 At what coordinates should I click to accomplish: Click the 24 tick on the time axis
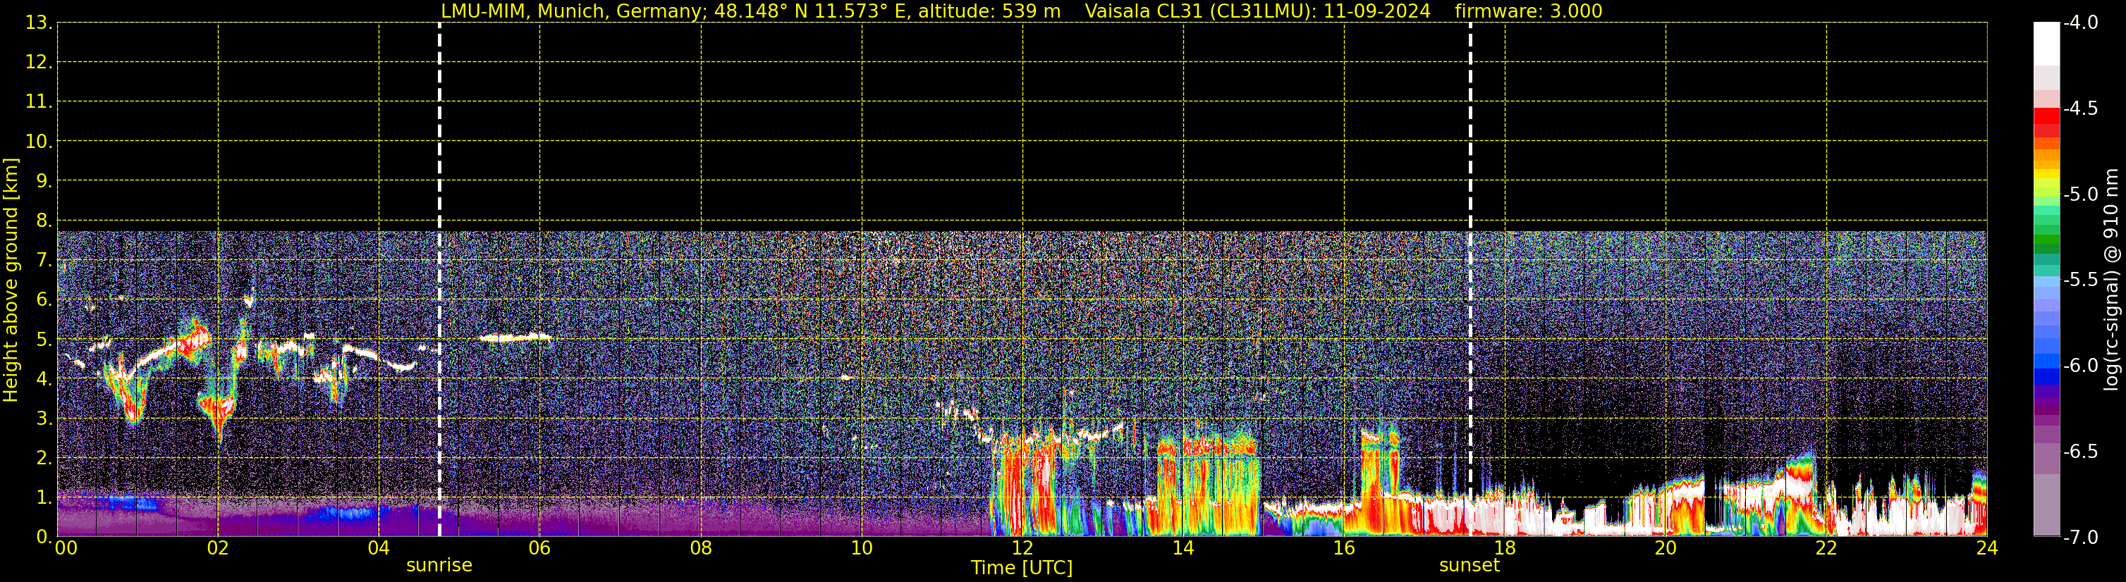pyautogui.click(x=1986, y=548)
